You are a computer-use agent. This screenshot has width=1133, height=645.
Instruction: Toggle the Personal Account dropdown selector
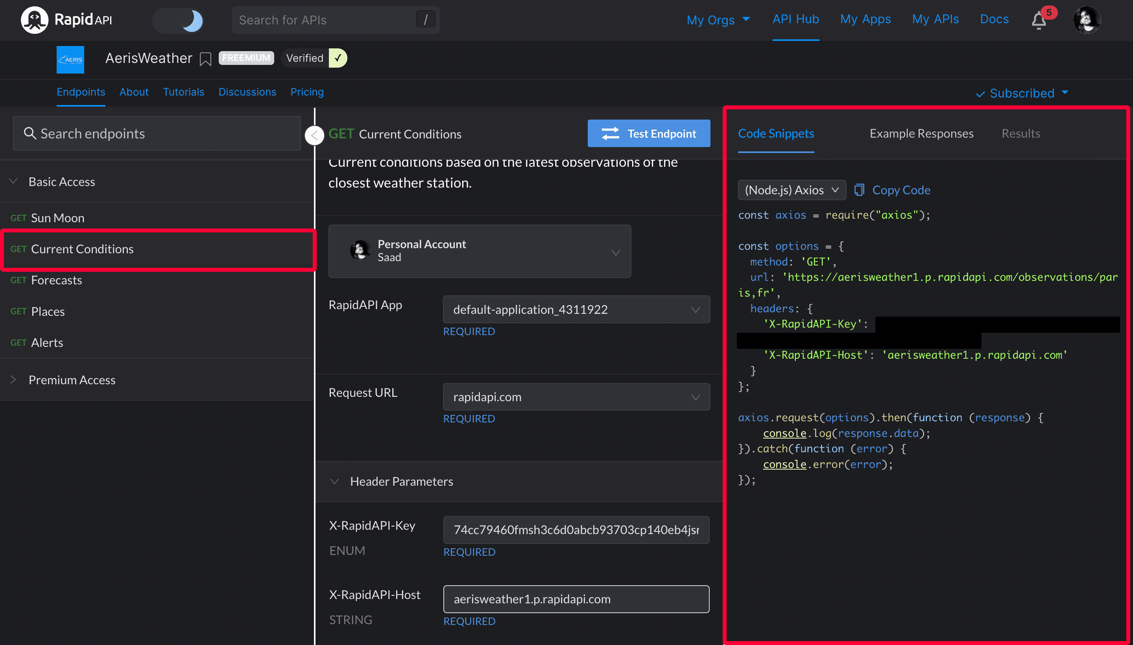[617, 251]
